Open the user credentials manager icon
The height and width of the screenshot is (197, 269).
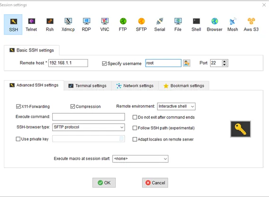point(186,63)
